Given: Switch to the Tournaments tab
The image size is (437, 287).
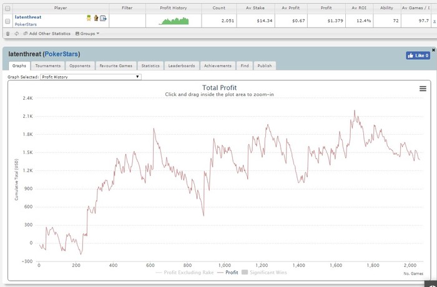Looking at the screenshot, I should 48,66.
